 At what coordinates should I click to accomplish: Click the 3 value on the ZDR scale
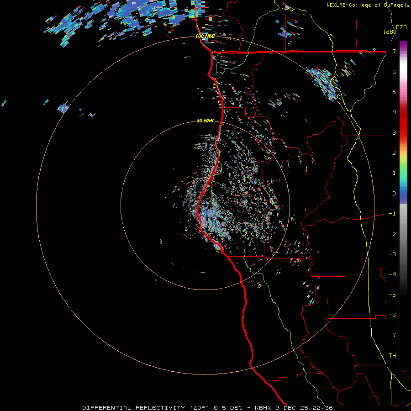click(x=394, y=132)
